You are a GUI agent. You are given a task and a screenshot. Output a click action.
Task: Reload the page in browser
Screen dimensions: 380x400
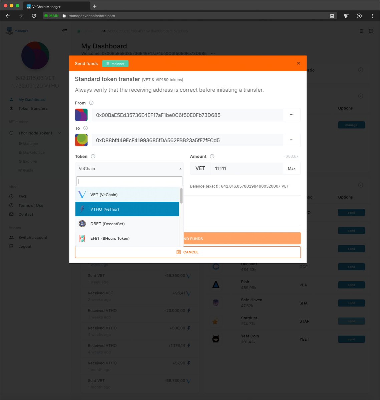coord(34,16)
